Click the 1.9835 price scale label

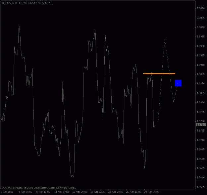(x=201, y=93)
